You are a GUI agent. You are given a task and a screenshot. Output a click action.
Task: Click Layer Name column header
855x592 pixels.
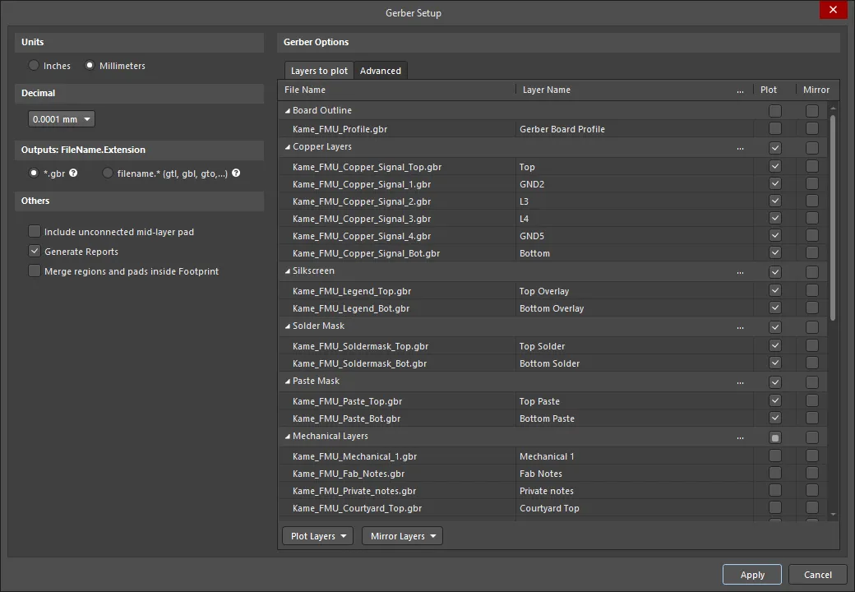(634, 90)
